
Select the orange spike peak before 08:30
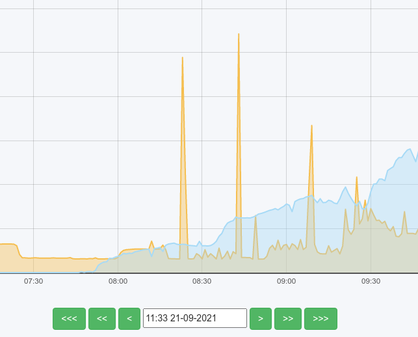[182, 58]
